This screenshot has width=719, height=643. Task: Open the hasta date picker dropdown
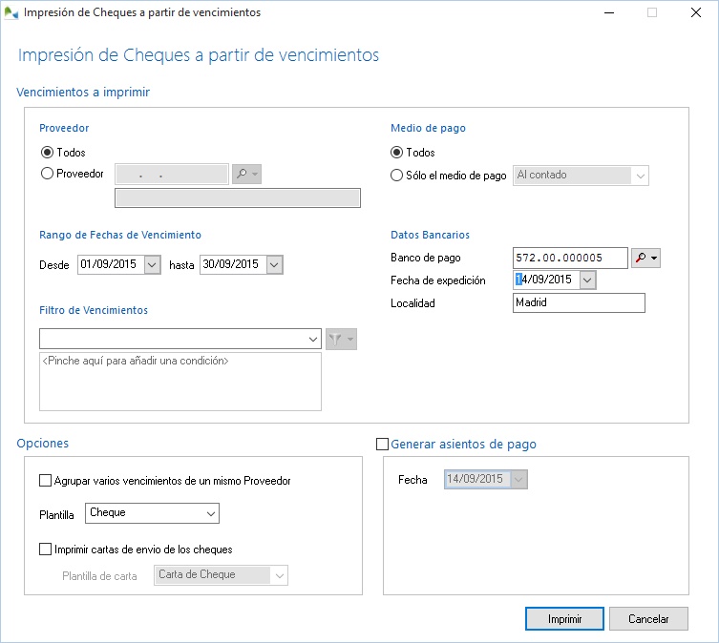coord(274,265)
